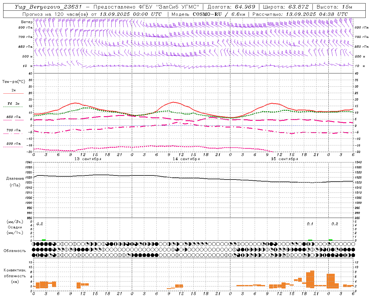The image size is (370, 296).
Task: Click the 700 гПа legend entry in the temperature panel
Action: (x=13, y=130)
